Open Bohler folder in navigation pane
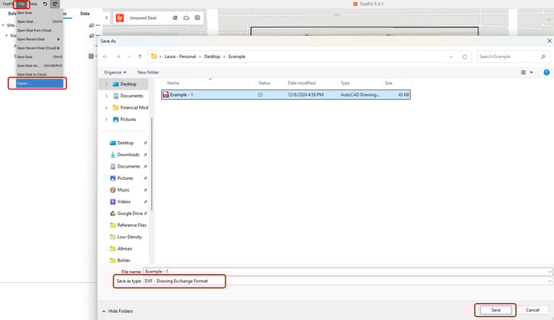Image resolution: width=554 pixels, height=320 pixels. click(x=124, y=260)
